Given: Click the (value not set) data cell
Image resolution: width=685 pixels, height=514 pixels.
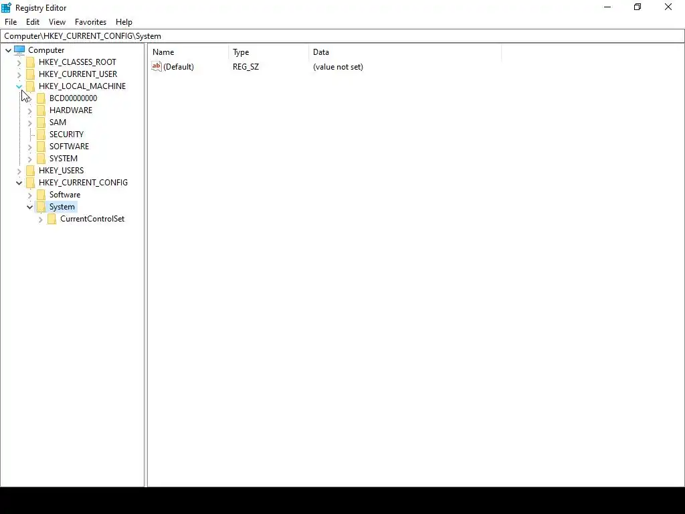Looking at the screenshot, I should [338, 67].
